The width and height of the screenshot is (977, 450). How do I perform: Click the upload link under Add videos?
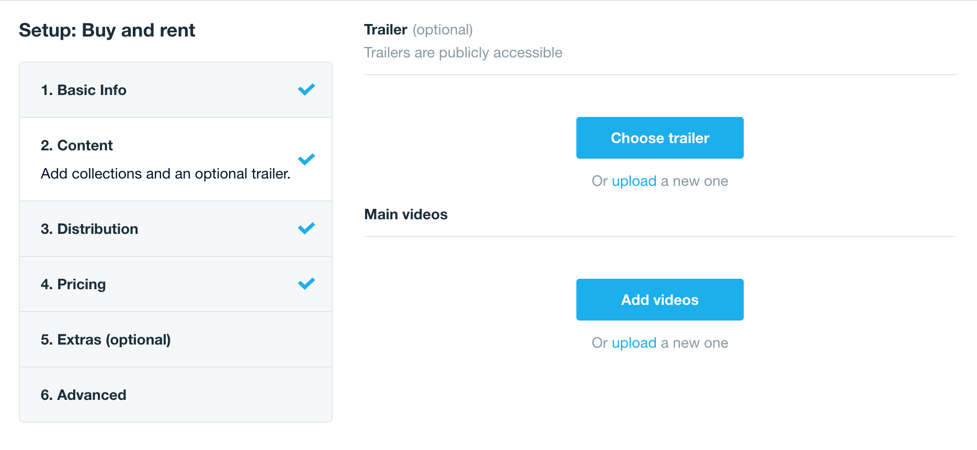634,343
